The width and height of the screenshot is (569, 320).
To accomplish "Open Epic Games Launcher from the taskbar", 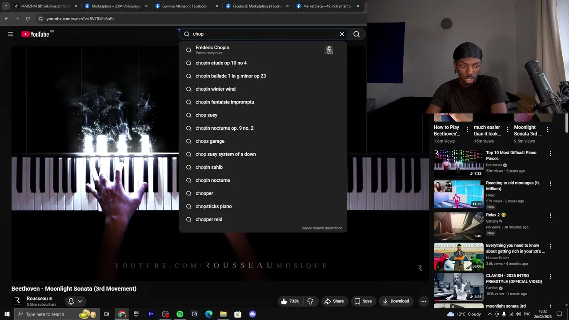I will pyautogui.click(x=136, y=314).
